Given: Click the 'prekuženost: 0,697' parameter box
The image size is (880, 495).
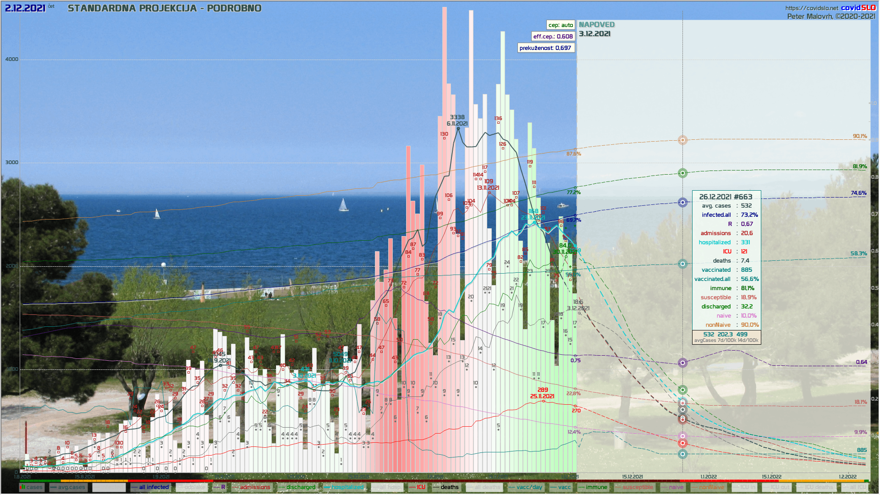Looking at the screenshot, I should point(545,48).
